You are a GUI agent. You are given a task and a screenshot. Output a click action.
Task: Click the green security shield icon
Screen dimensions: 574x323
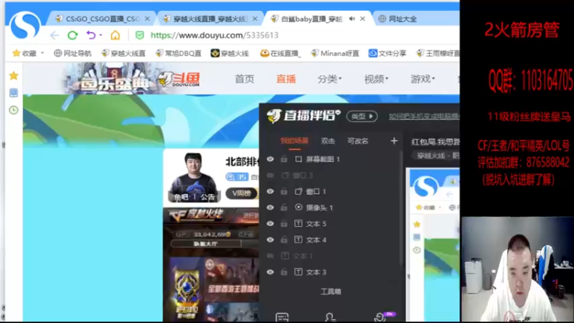[x=139, y=35]
